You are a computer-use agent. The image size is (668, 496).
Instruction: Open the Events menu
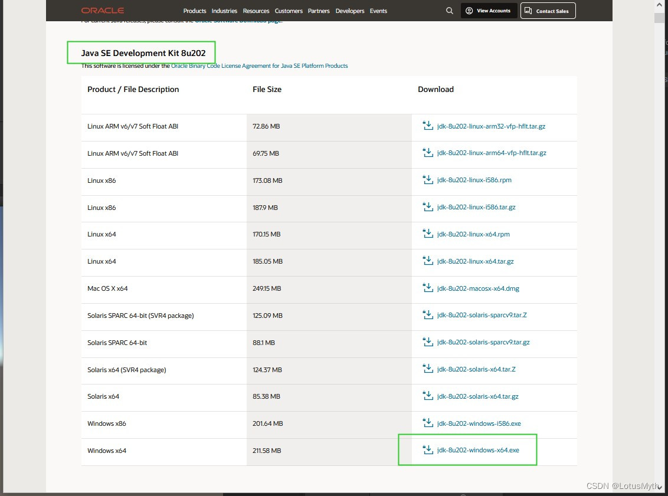(x=378, y=11)
